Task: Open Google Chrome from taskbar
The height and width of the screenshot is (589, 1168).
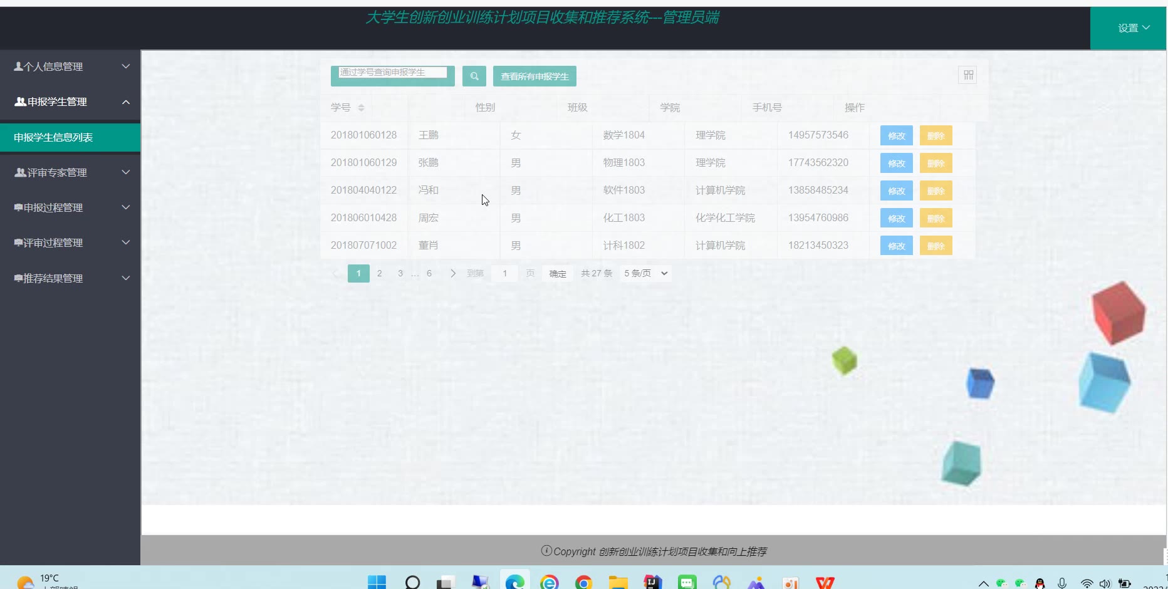Action: coord(583,583)
